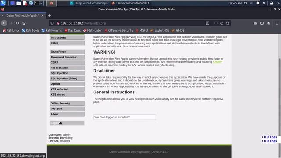Screen dimensions: 281x158
Task: Open Command Execution vulnerability page
Action: click(67, 57)
